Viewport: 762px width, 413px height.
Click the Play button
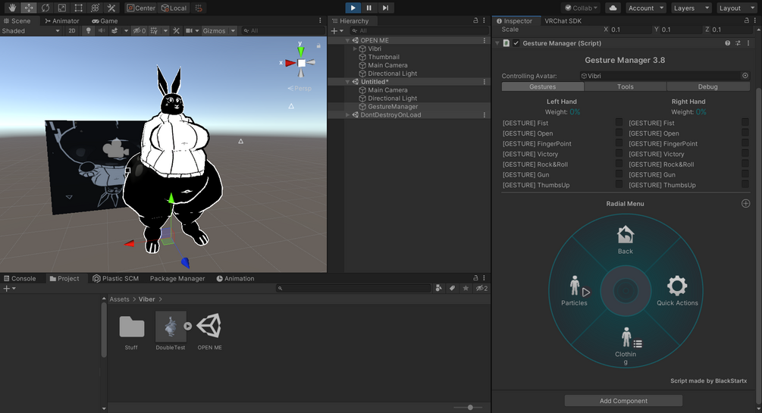353,8
